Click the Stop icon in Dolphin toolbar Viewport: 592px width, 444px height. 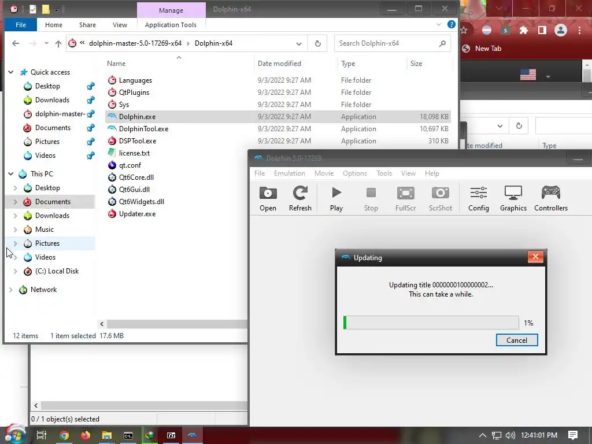371,199
